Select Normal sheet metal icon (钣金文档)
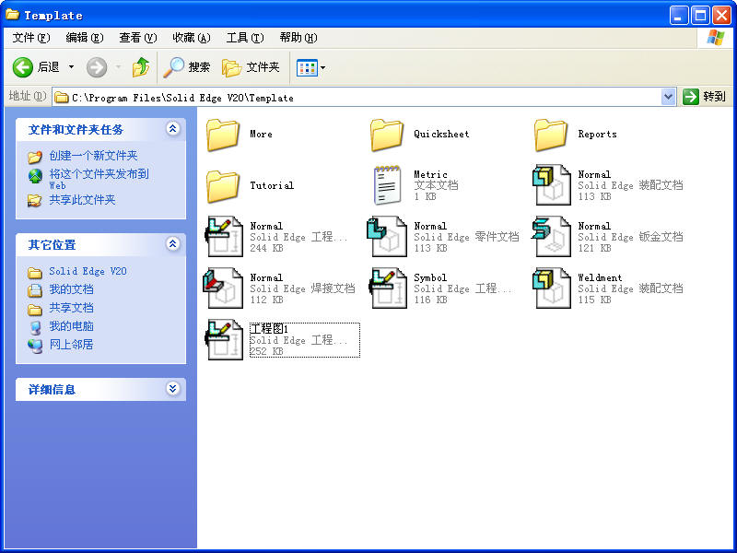Image resolution: width=737 pixels, height=553 pixels. pyautogui.click(x=552, y=237)
